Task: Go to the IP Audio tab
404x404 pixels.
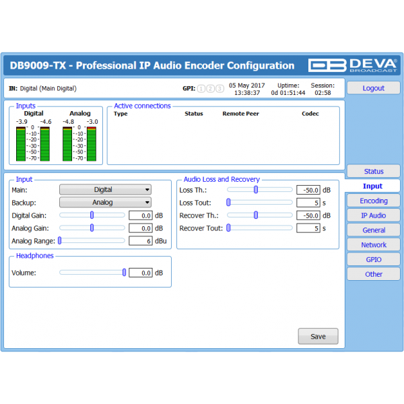Action: 373,215
